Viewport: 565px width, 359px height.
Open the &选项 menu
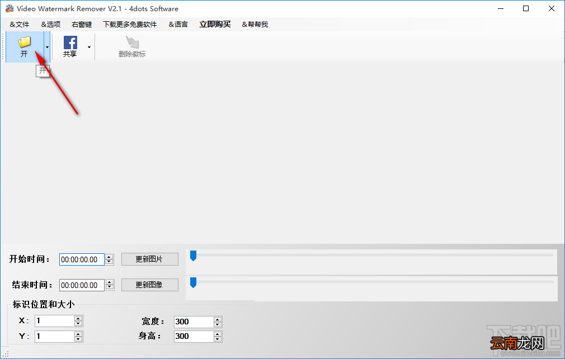tap(50, 25)
